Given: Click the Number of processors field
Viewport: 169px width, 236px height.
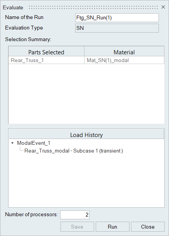Looking at the screenshot, I should [75, 215].
